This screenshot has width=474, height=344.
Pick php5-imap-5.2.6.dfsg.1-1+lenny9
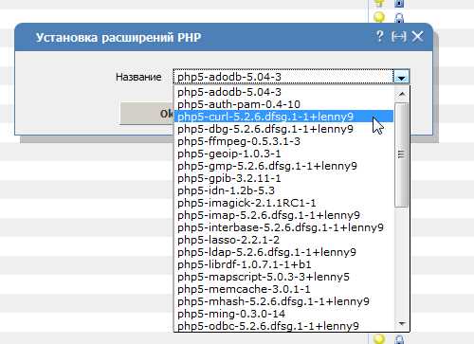(x=283, y=215)
